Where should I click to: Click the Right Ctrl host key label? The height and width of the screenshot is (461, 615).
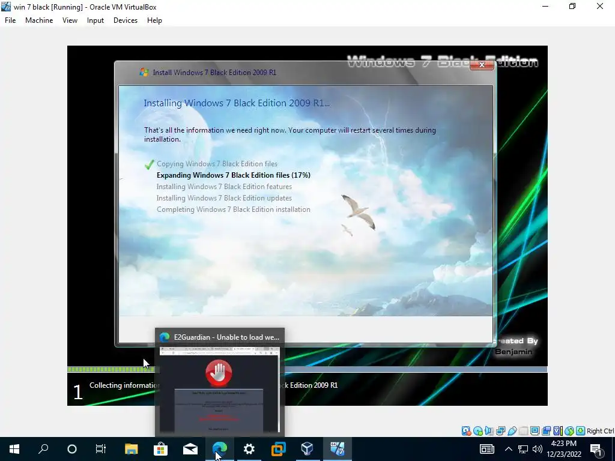tap(600, 431)
